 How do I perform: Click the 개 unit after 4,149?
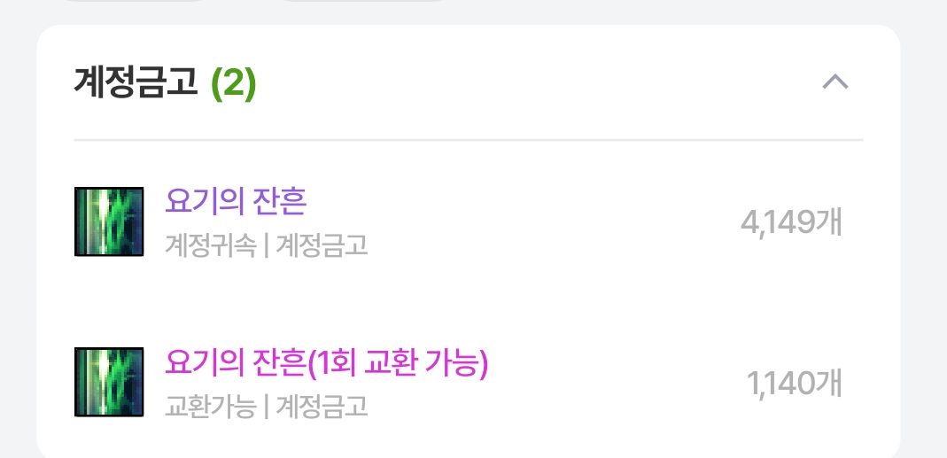(830, 222)
